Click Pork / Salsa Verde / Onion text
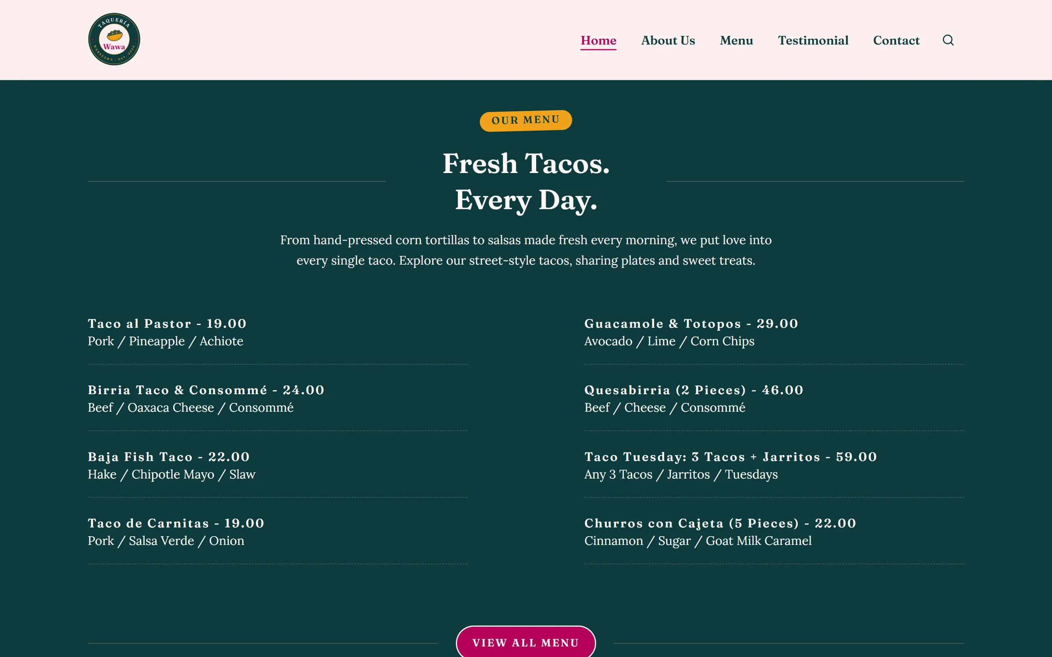The width and height of the screenshot is (1052, 657). click(x=166, y=541)
